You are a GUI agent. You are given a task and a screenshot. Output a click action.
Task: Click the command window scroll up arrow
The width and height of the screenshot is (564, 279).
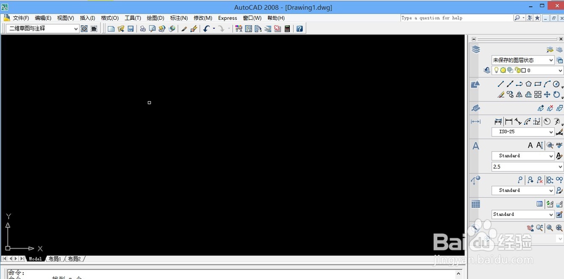click(458, 273)
